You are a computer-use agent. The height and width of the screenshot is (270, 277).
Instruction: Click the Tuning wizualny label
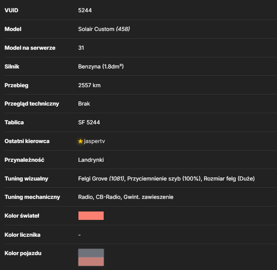tap(26, 179)
